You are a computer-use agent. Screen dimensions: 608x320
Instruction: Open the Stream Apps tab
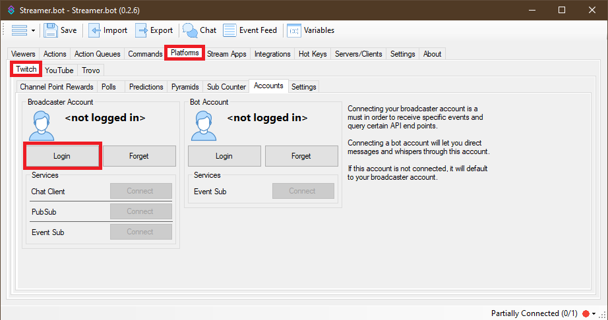(x=226, y=54)
